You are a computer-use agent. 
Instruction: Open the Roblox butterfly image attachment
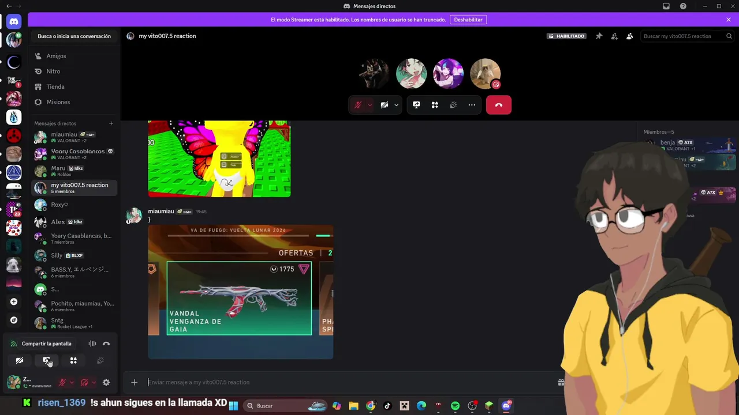[x=219, y=159]
